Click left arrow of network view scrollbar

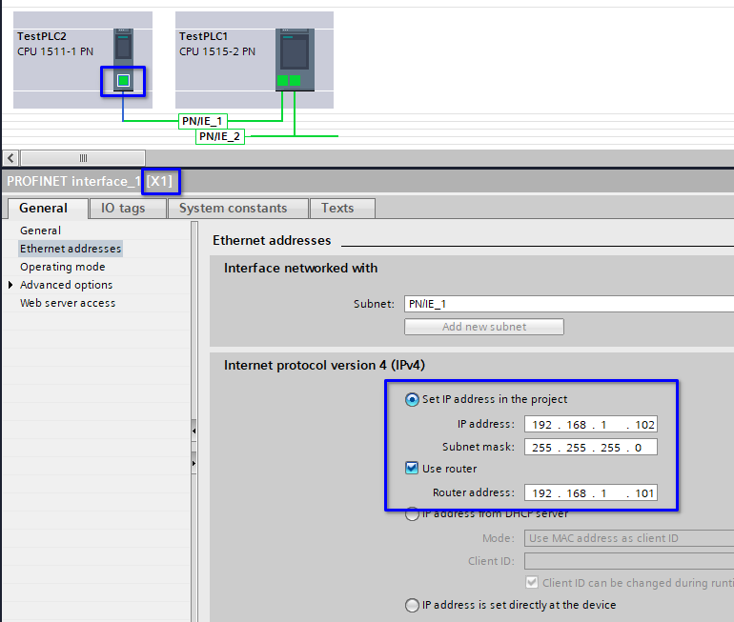10,158
